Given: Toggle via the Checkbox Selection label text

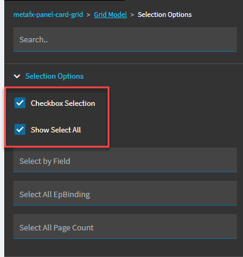Looking at the screenshot, I should point(63,103).
